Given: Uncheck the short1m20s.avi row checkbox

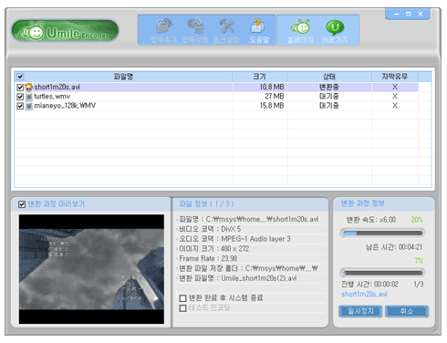Looking at the screenshot, I should pyautogui.click(x=20, y=88).
